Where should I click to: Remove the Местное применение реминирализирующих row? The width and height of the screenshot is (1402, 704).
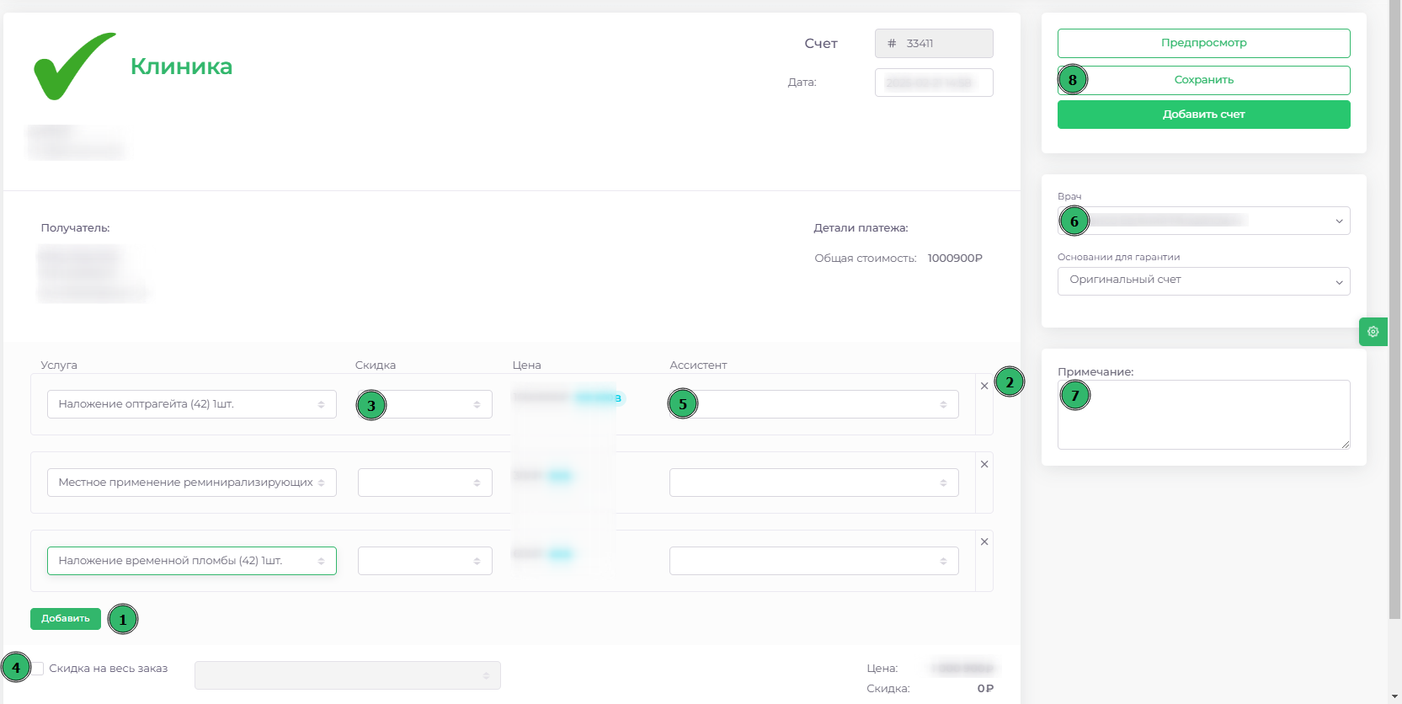coord(984,464)
